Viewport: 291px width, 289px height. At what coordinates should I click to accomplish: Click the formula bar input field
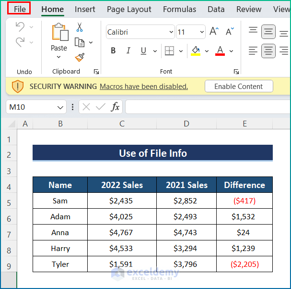(208, 107)
